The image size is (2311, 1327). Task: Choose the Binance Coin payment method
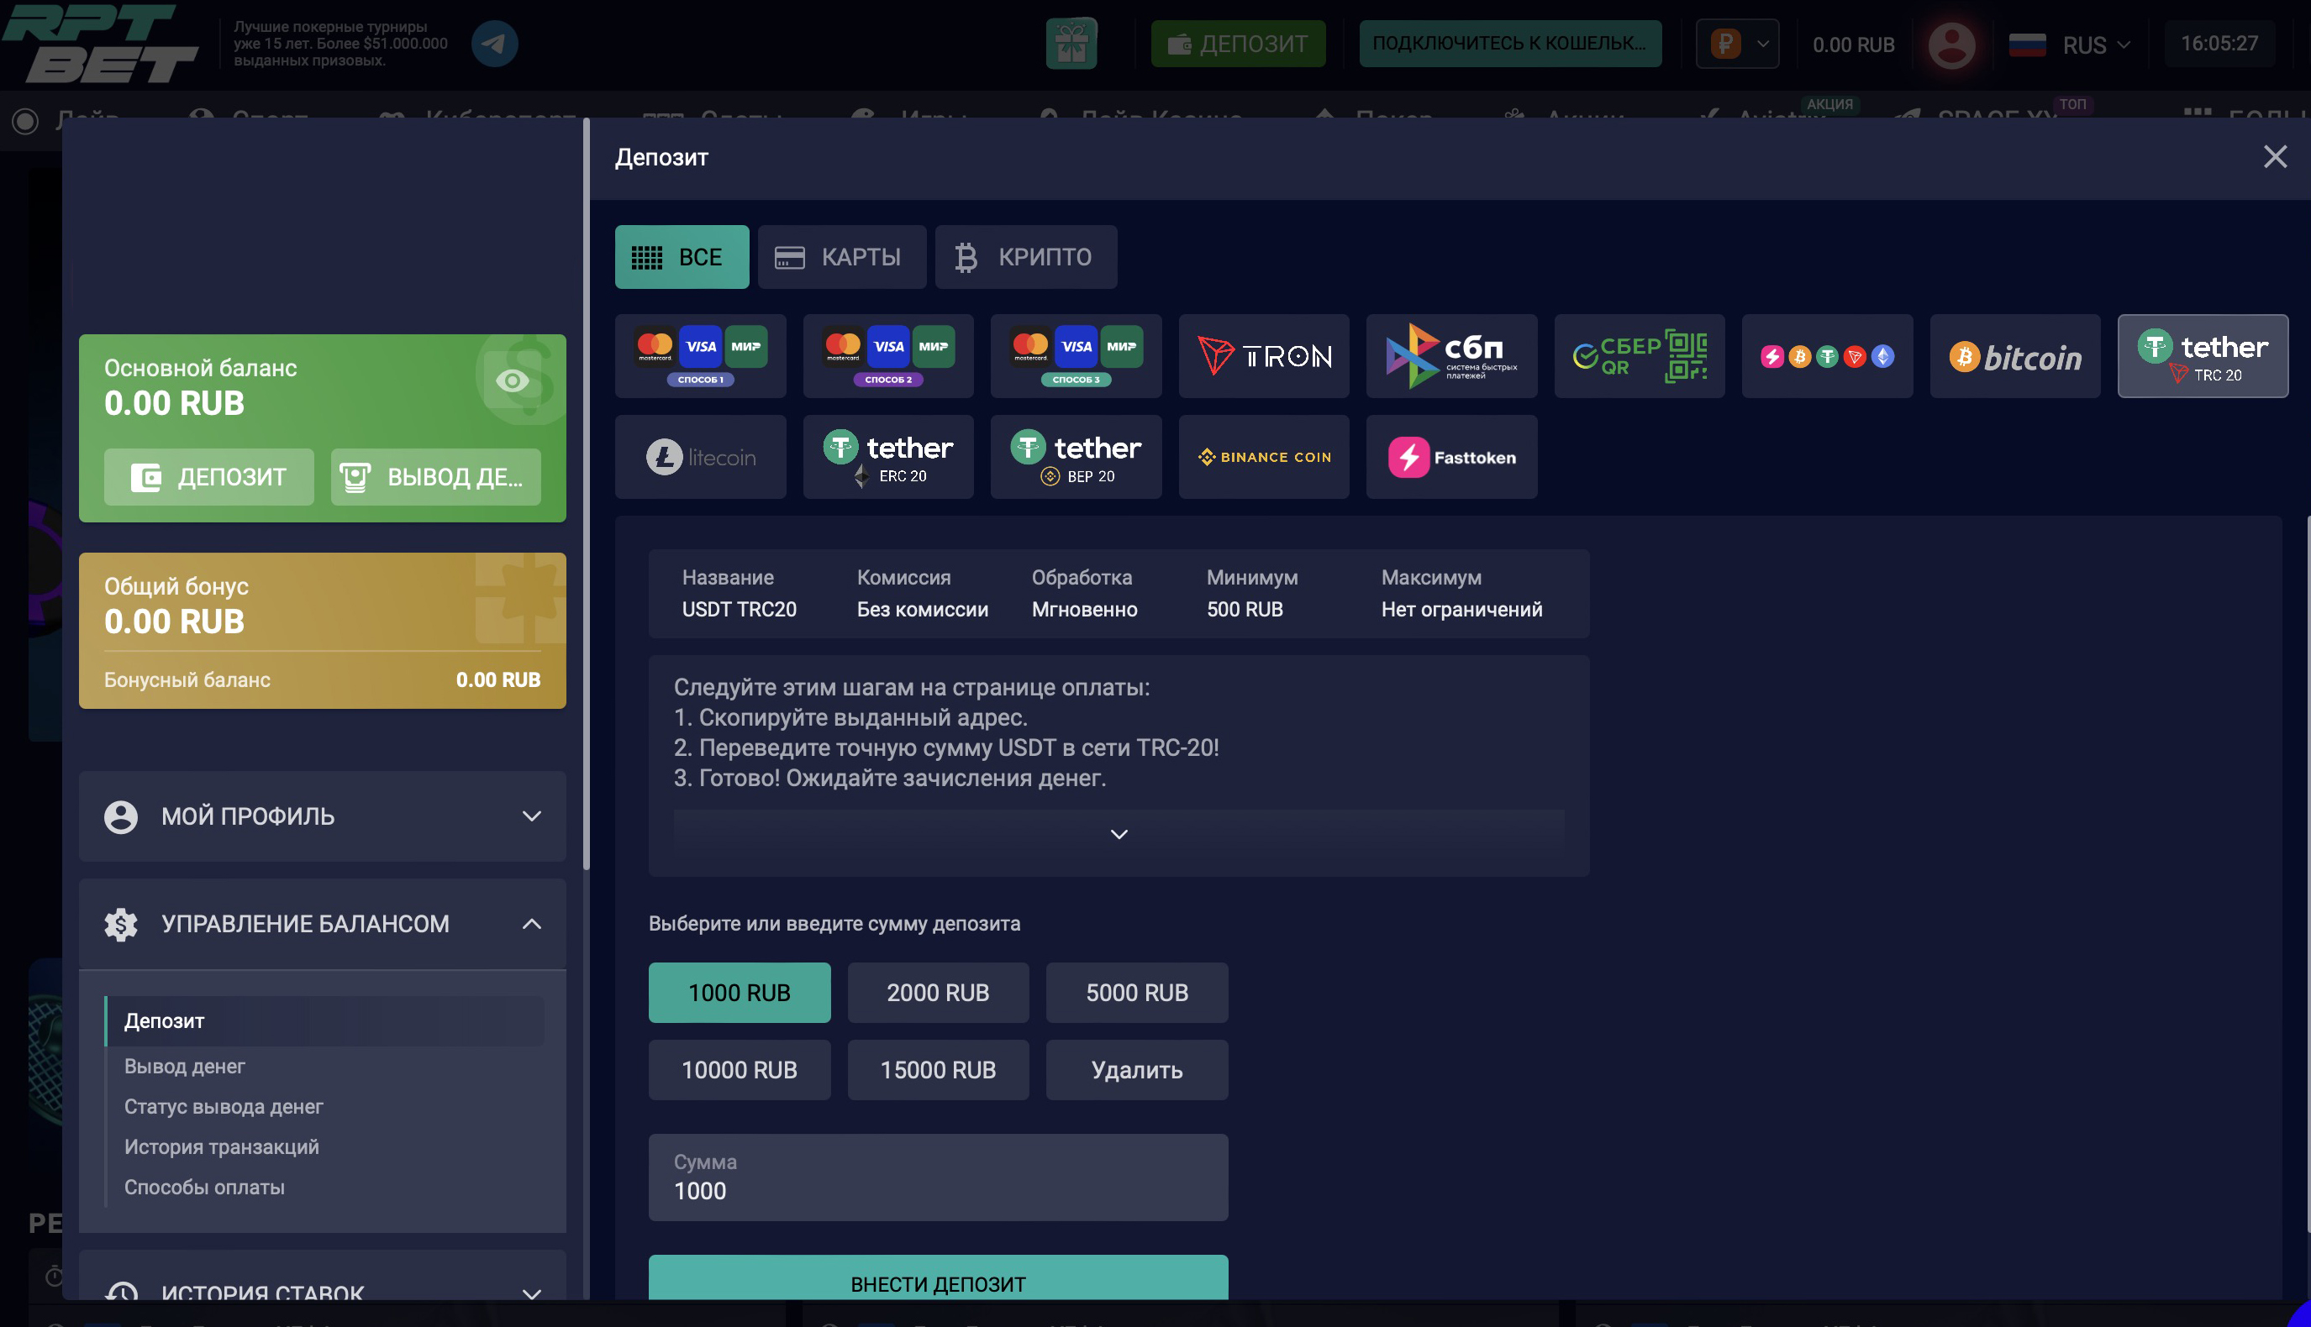[x=1262, y=457]
